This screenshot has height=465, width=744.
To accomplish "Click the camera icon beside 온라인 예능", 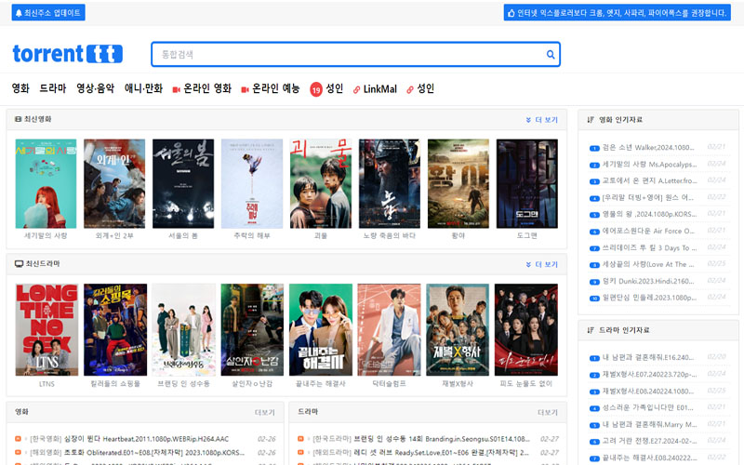I will click(245, 89).
